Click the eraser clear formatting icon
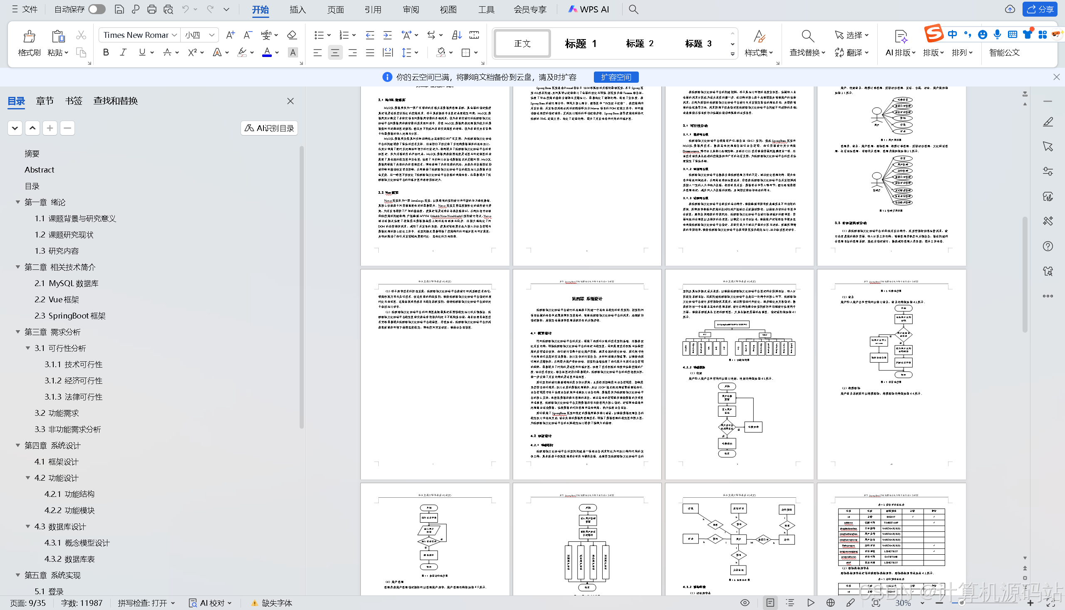Image resolution: width=1065 pixels, height=610 pixels. pos(292,35)
